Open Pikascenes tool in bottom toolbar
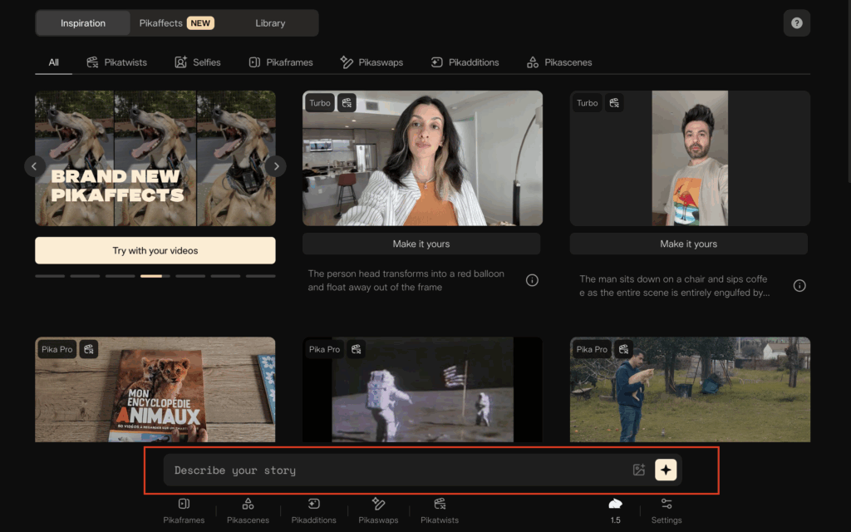This screenshot has width=851, height=532. point(248,510)
